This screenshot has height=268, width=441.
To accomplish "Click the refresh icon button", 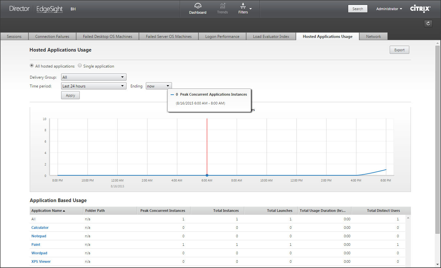I will (428, 24).
